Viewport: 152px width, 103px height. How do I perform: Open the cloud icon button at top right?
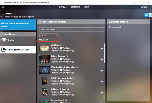147,15
